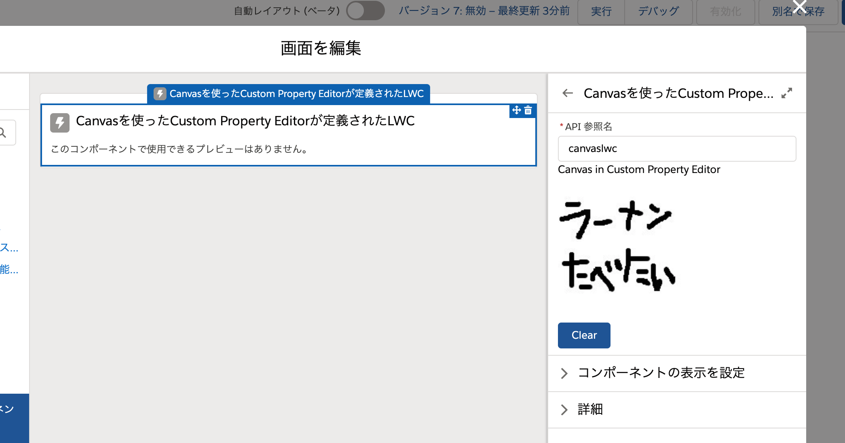Expand コンポーネントの表示を設定 section
Image resolution: width=845 pixels, height=443 pixels.
661,373
